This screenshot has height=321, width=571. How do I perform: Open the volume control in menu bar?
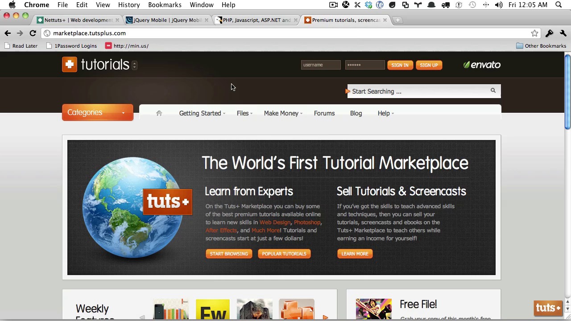click(499, 5)
